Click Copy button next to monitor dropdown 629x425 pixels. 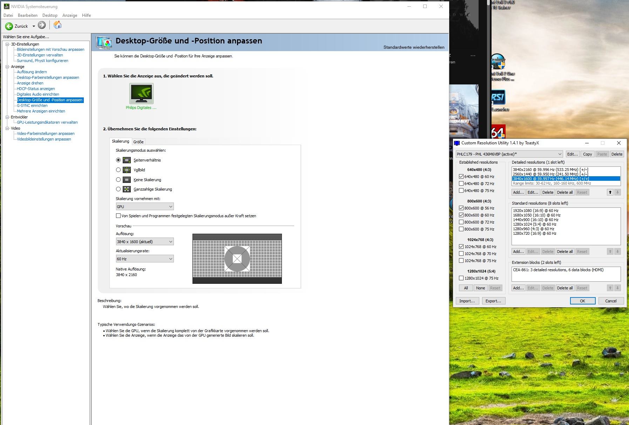pos(587,154)
